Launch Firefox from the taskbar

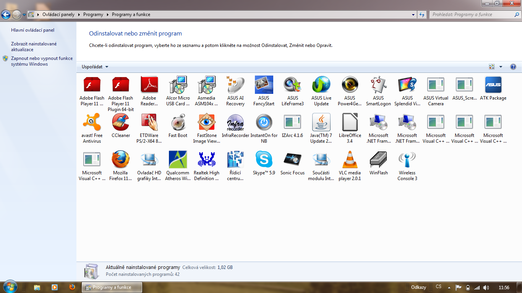(x=72, y=287)
